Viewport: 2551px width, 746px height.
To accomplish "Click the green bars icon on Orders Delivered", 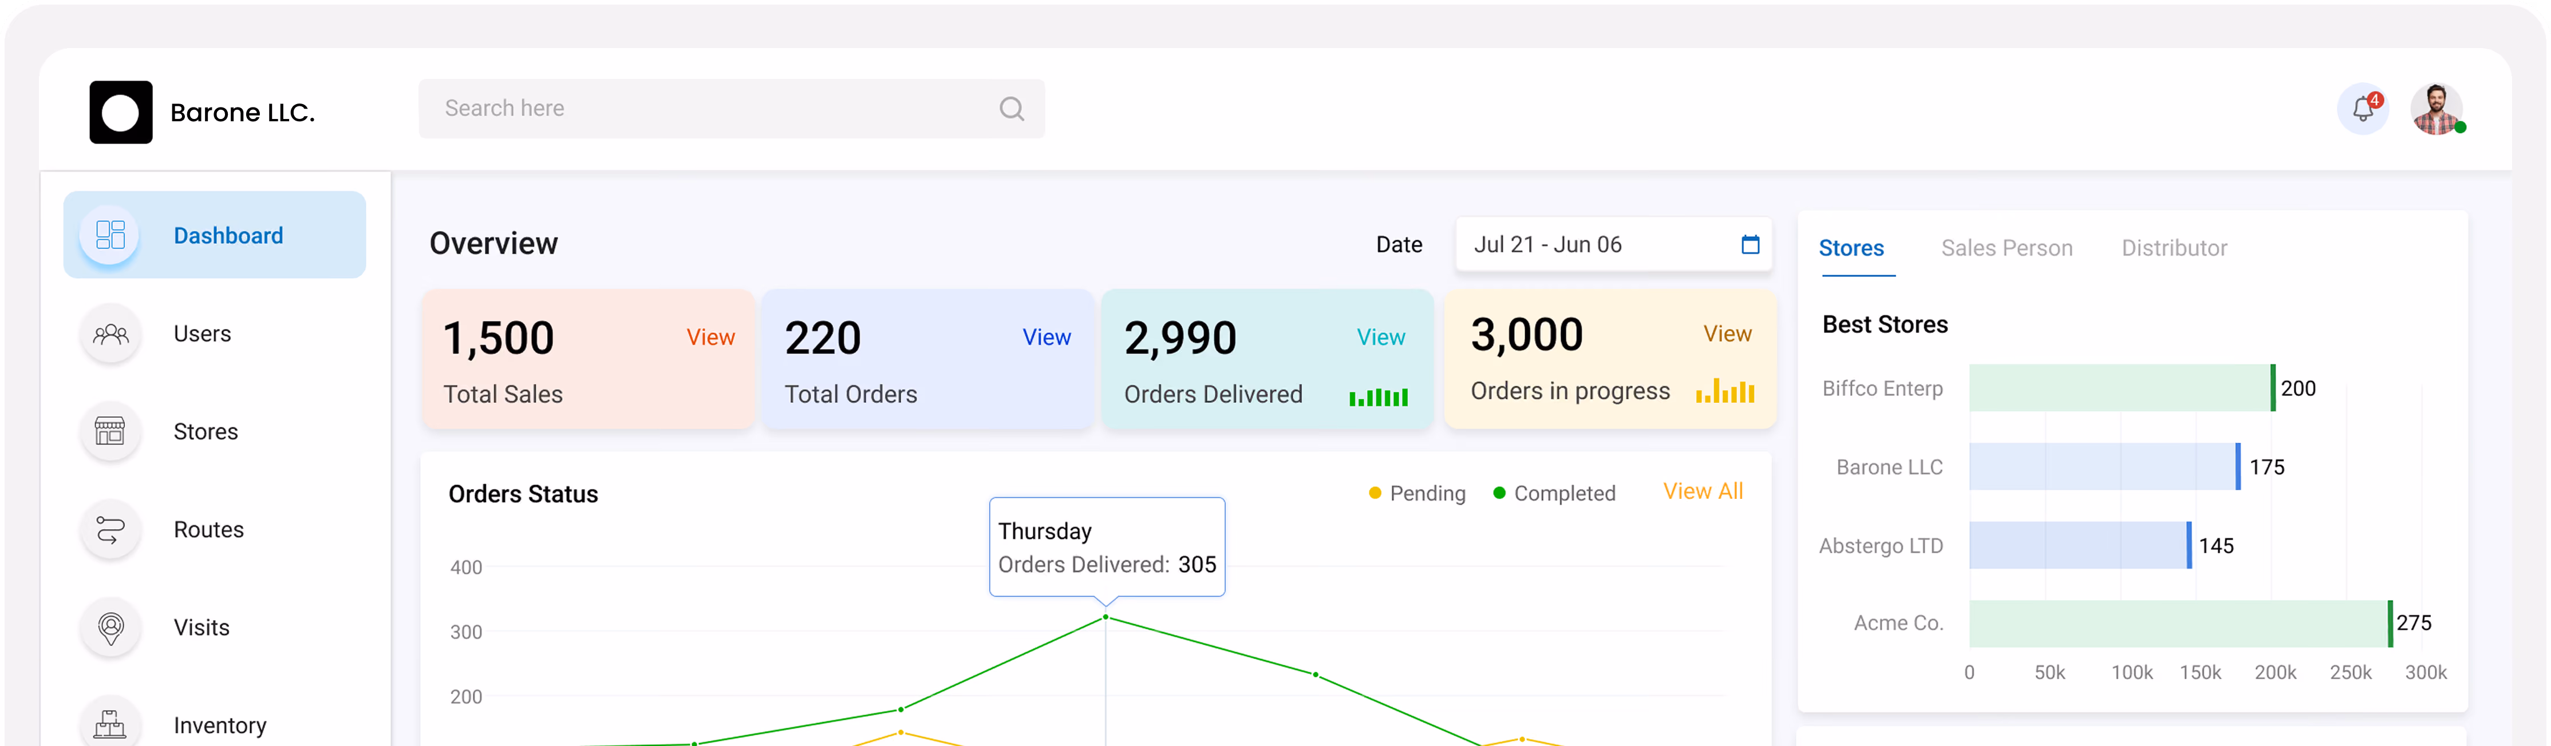I will (1377, 397).
